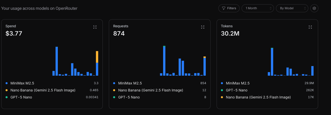Open the 1 Month time range dropdown

click(x=258, y=8)
